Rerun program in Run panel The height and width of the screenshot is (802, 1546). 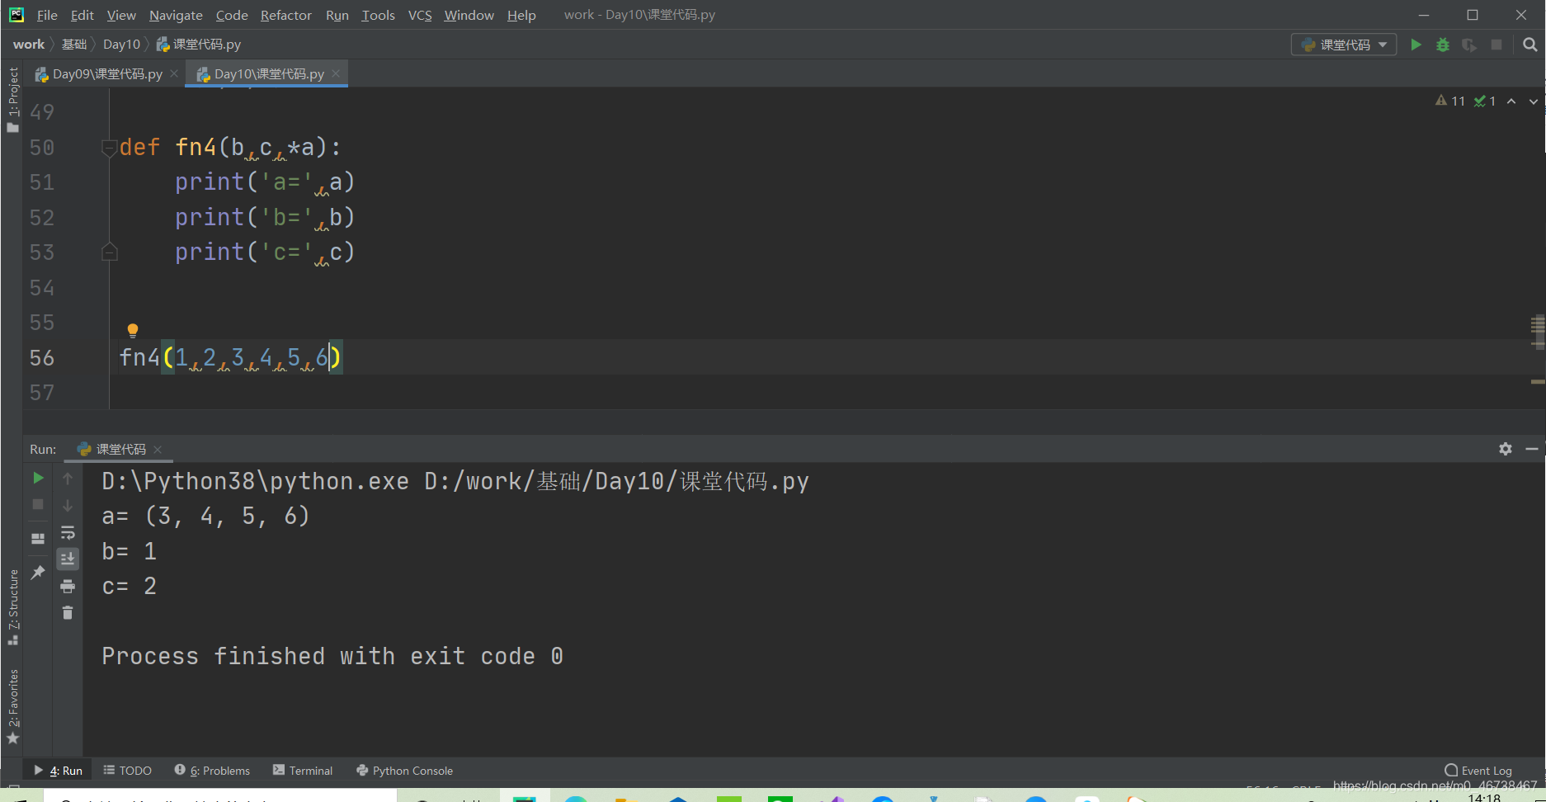pyautogui.click(x=38, y=478)
